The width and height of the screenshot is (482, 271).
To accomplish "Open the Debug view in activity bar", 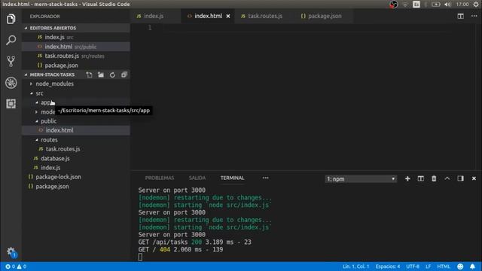I will pos(11,83).
